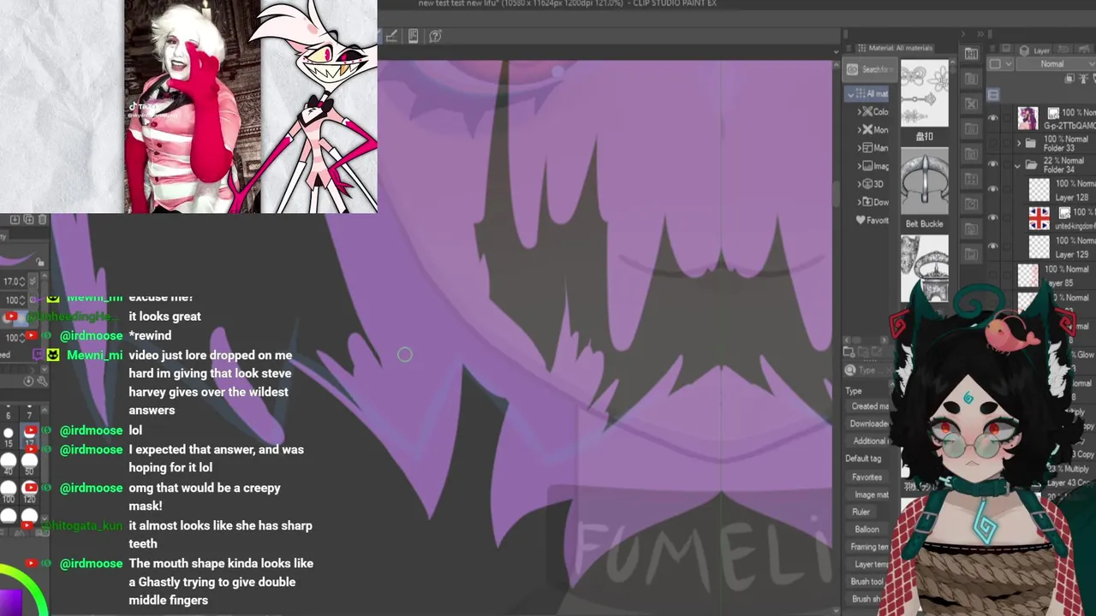Select the united-kingdom flag layer thumbnail
This screenshot has width=1096, height=616.
pyautogui.click(x=1039, y=218)
